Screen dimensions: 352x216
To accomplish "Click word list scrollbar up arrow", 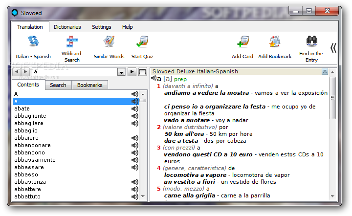I will pos(143,94).
